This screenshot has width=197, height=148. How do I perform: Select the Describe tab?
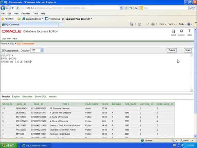pos(27,97)
